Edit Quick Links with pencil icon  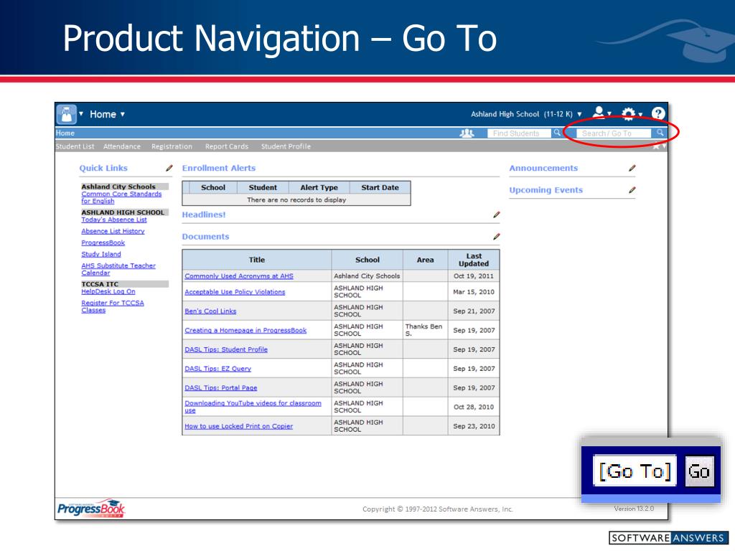click(x=169, y=168)
